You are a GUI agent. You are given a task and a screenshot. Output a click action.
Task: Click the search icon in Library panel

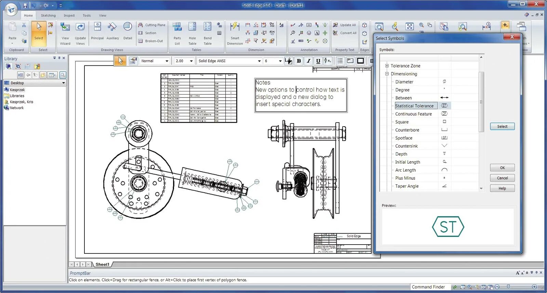[x=63, y=75]
